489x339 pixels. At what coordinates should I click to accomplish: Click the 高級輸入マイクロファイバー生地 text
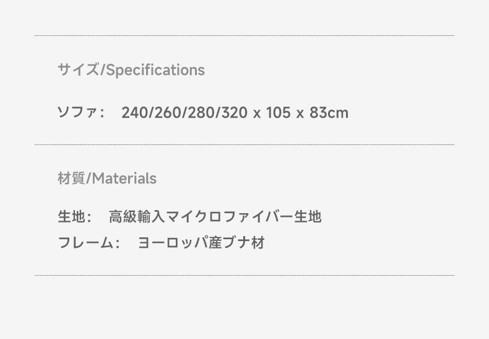[215, 217]
